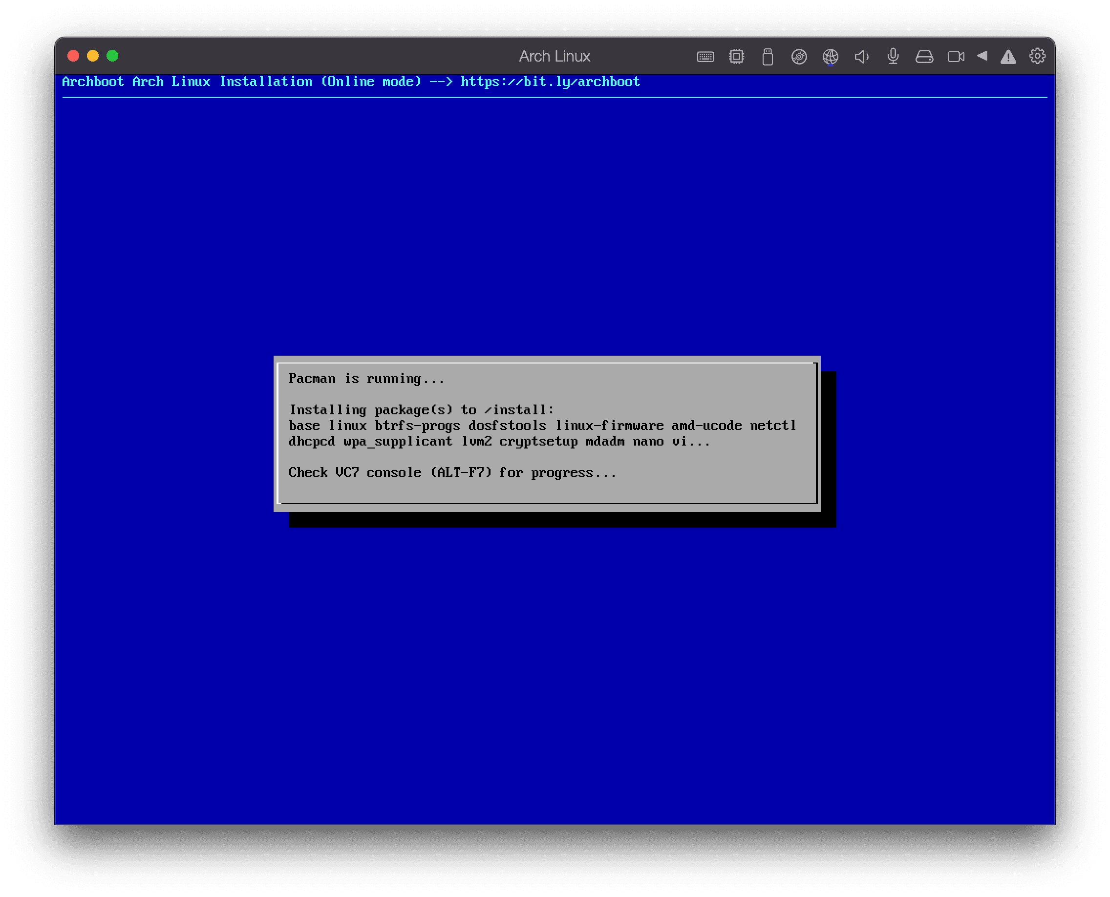Click the Arch Linux window title
Viewport: 1110px width, 897px height.
pyautogui.click(x=555, y=56)
